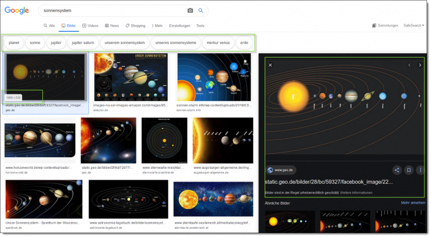Viewport: 431px width, 237px height.
Task: Select the jupiter saturn chip
Action: (83, 43)
